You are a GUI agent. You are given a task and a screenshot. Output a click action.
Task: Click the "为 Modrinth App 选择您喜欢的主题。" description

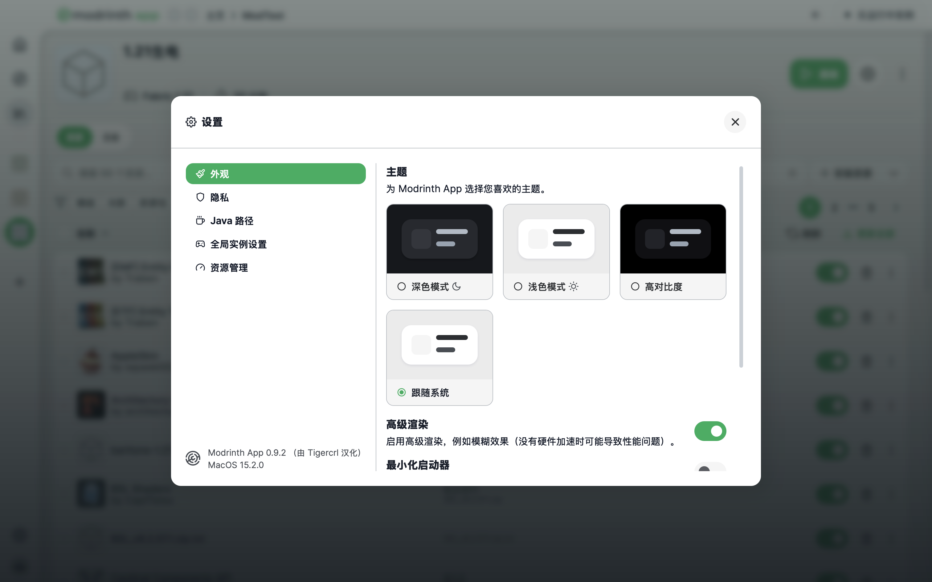tap(466, 188)
